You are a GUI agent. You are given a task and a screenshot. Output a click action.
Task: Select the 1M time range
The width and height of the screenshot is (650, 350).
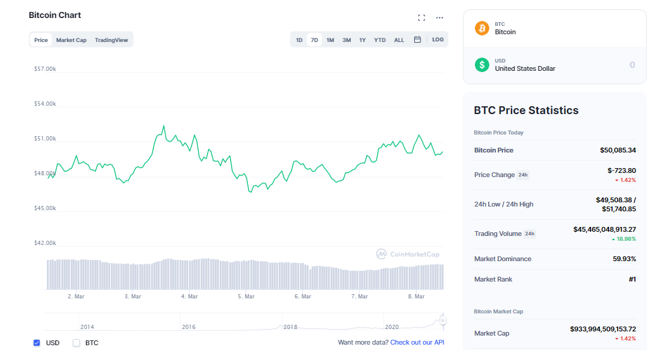[x=330, y=40]
